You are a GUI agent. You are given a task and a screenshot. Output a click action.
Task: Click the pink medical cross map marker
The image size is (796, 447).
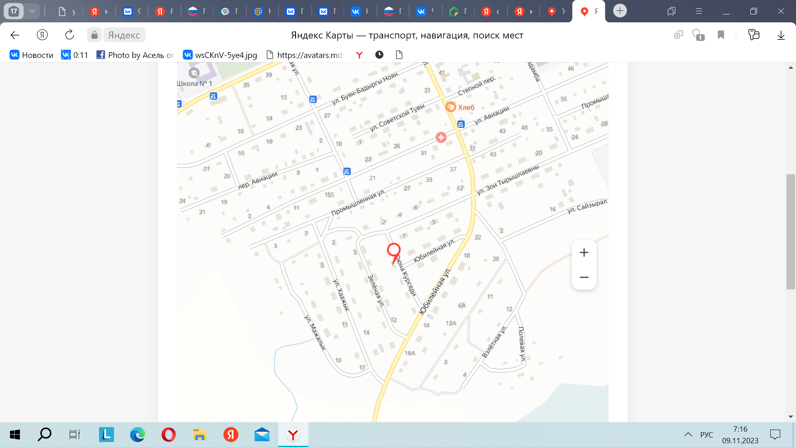point(441,137)
